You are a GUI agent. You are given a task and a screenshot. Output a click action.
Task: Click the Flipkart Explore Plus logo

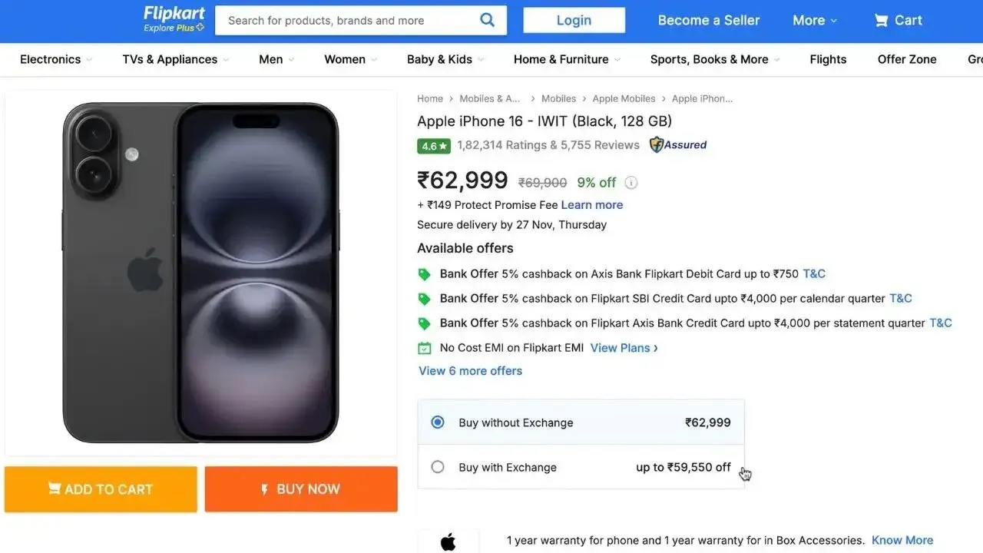[x=173, y=19]
